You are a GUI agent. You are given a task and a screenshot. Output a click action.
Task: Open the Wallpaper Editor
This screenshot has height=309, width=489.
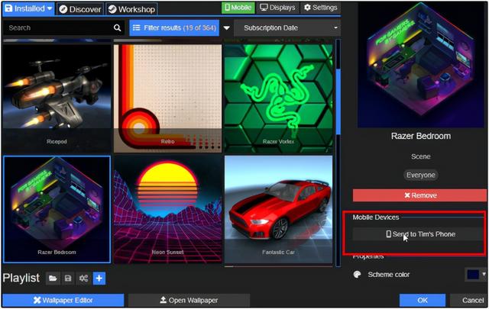point(63,300)
